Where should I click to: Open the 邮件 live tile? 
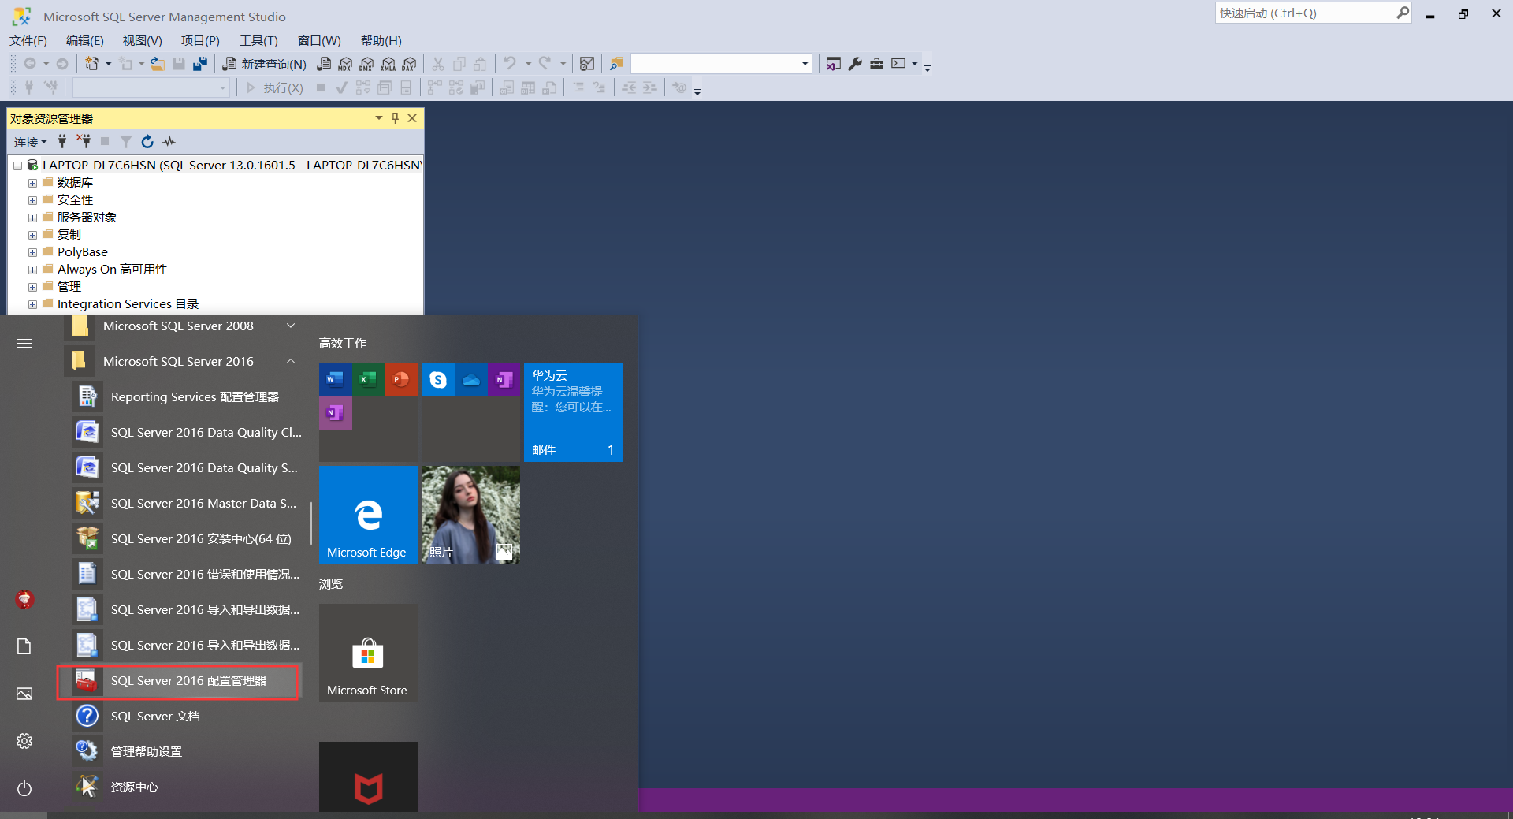[x=573, y=412]
